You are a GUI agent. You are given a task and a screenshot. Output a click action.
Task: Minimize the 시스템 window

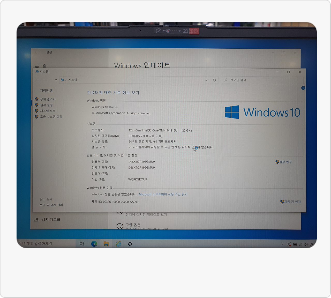277,72
